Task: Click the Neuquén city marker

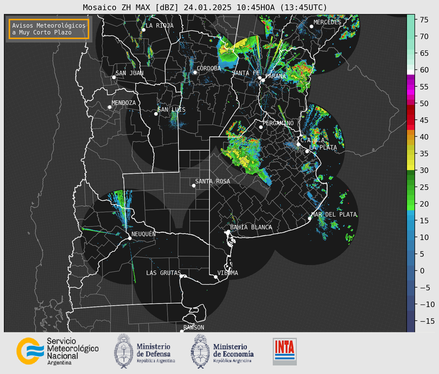Action: (130, 238)
